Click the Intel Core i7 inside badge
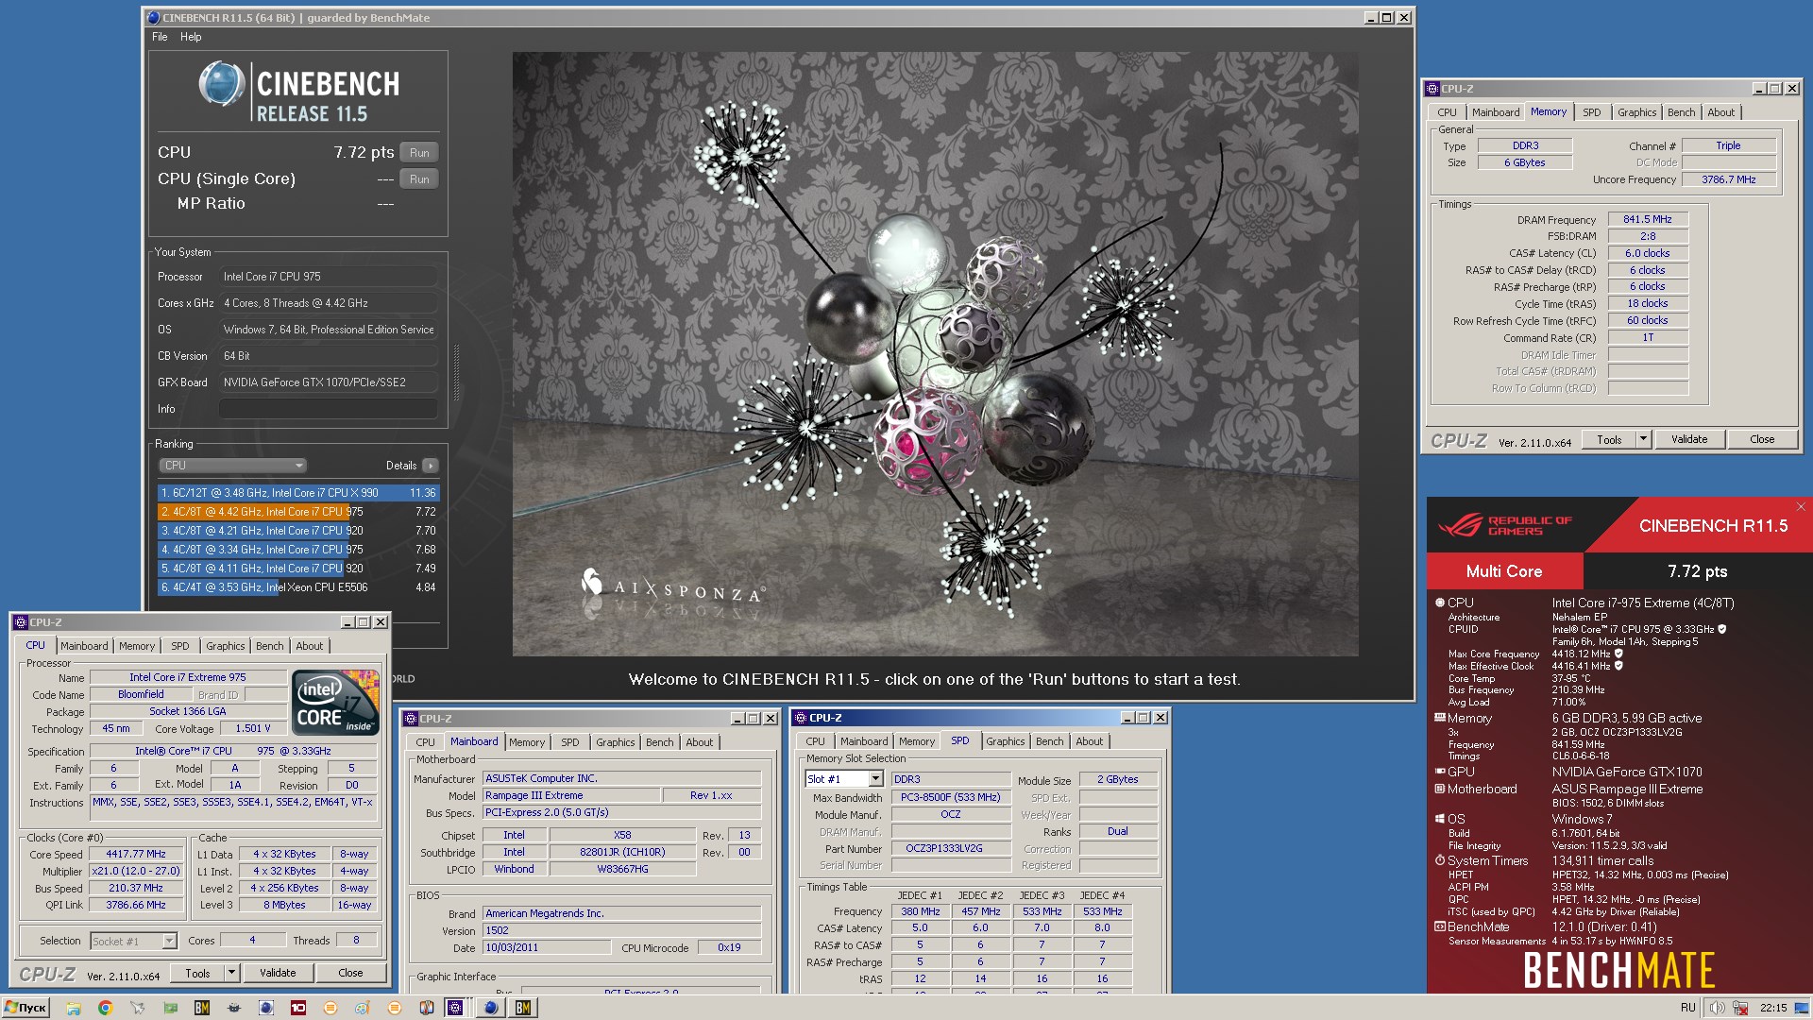The width and height of the screenshot is (1813, 1020). coord(335,702)
